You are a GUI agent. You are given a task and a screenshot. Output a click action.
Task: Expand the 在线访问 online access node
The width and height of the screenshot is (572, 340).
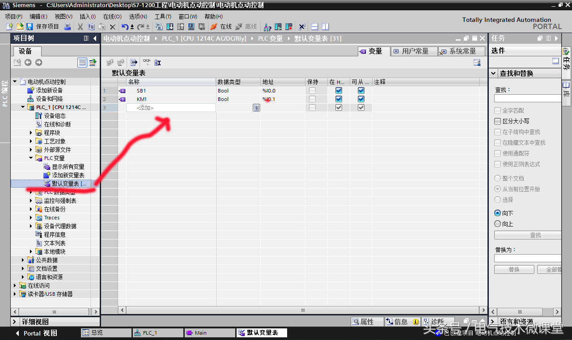tap(15, 285)
